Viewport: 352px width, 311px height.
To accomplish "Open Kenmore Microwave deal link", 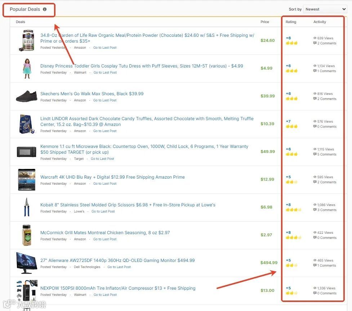I will (x=144, y=149).
